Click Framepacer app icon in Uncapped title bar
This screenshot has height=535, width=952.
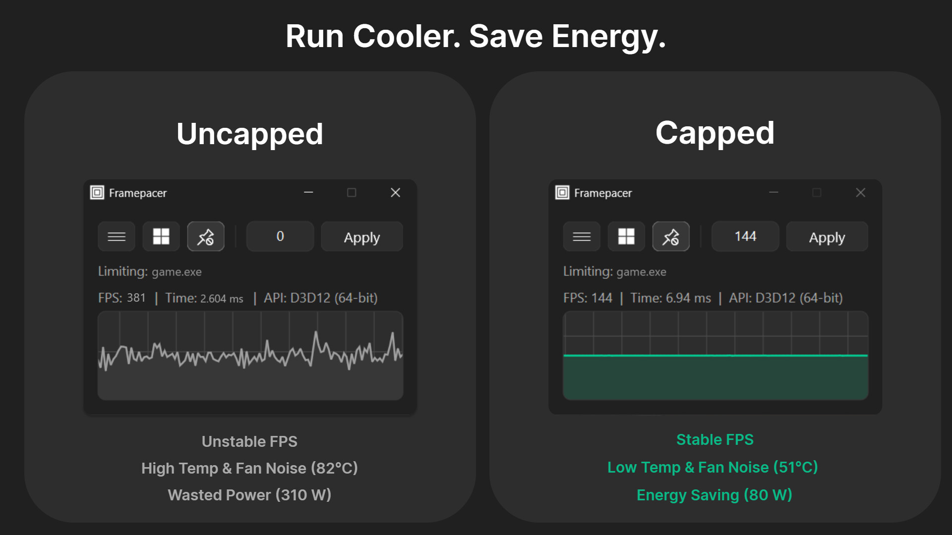(x=97, y=193)
